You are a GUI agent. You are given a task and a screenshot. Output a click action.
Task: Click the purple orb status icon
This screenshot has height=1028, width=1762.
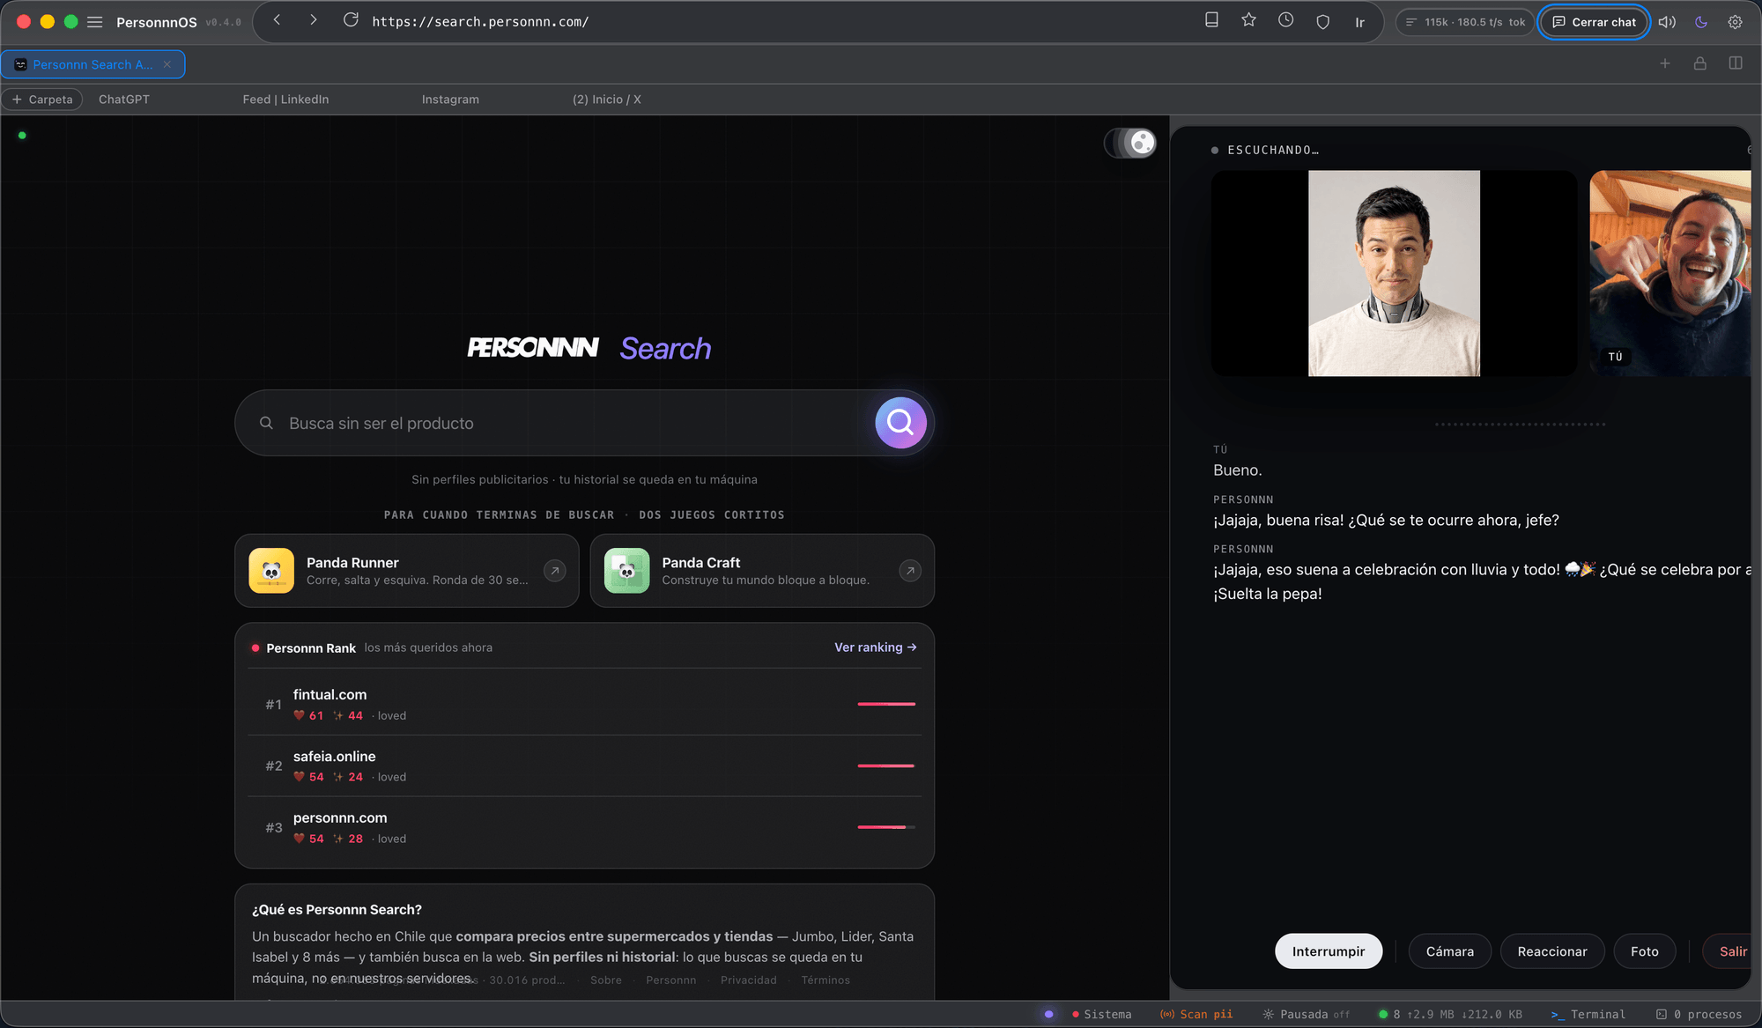[x=1048, y=1014]
